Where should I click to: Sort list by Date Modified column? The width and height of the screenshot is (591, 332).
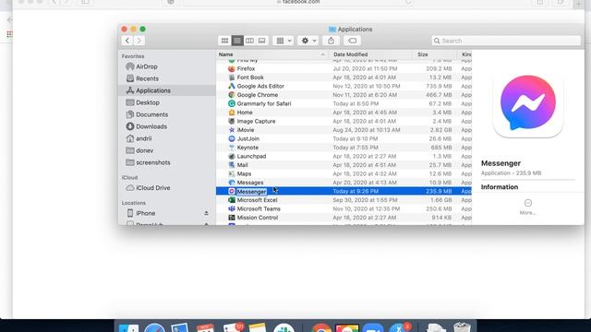371,54
